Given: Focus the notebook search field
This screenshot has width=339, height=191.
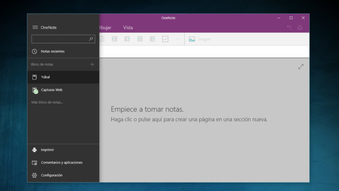Looking at the screenshot, I should click(63, 39).
